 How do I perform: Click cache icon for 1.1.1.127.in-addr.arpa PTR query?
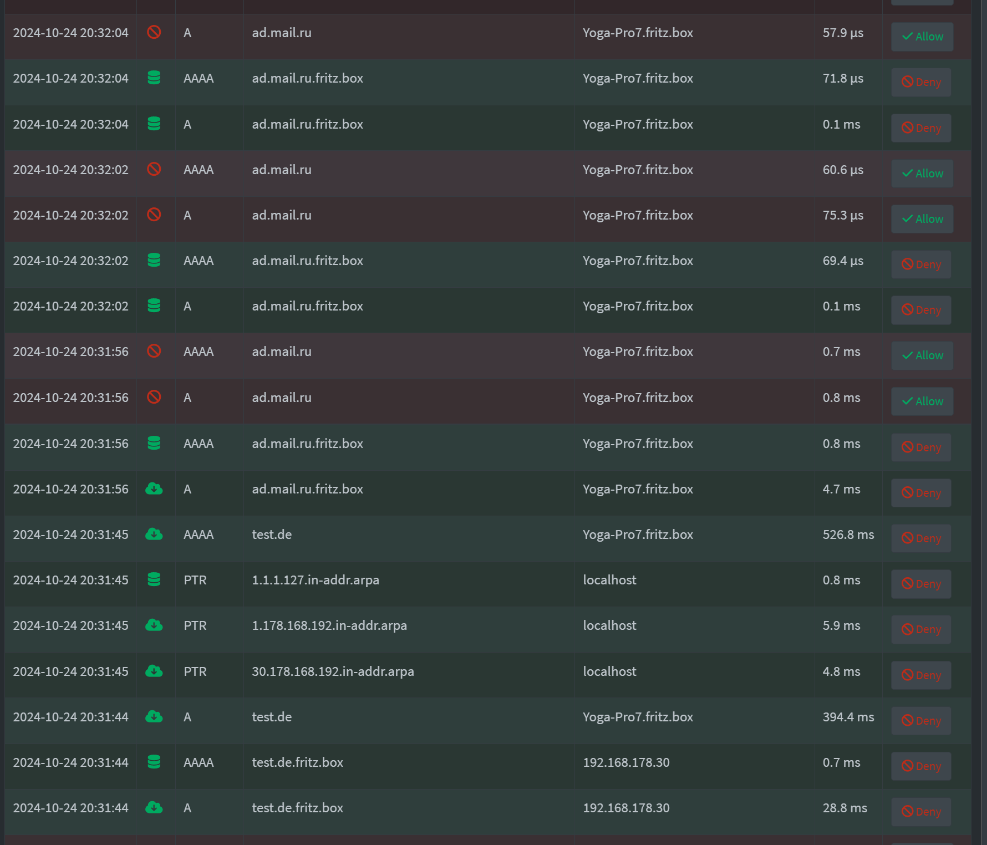[154, 579]
